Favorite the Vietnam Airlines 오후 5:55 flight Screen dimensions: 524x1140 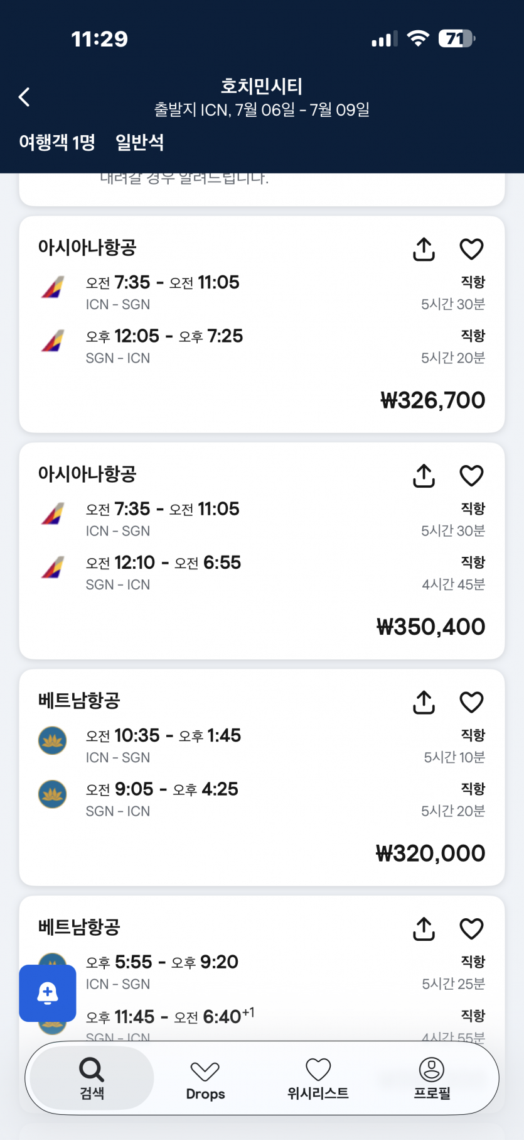471,929
